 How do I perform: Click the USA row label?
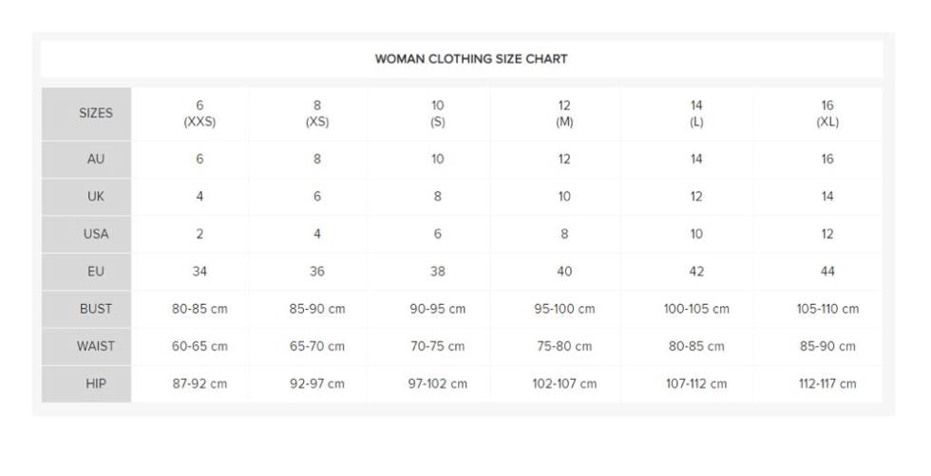coord(95,234)
